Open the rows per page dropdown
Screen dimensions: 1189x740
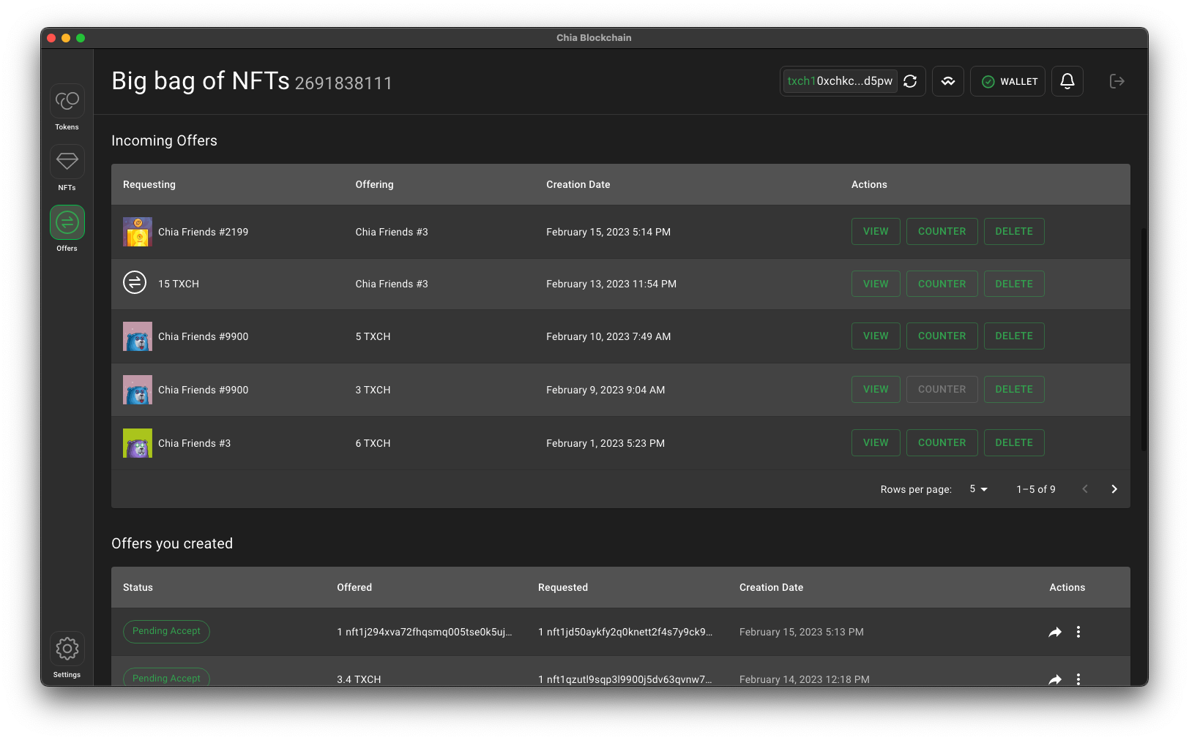coord(979,489)
